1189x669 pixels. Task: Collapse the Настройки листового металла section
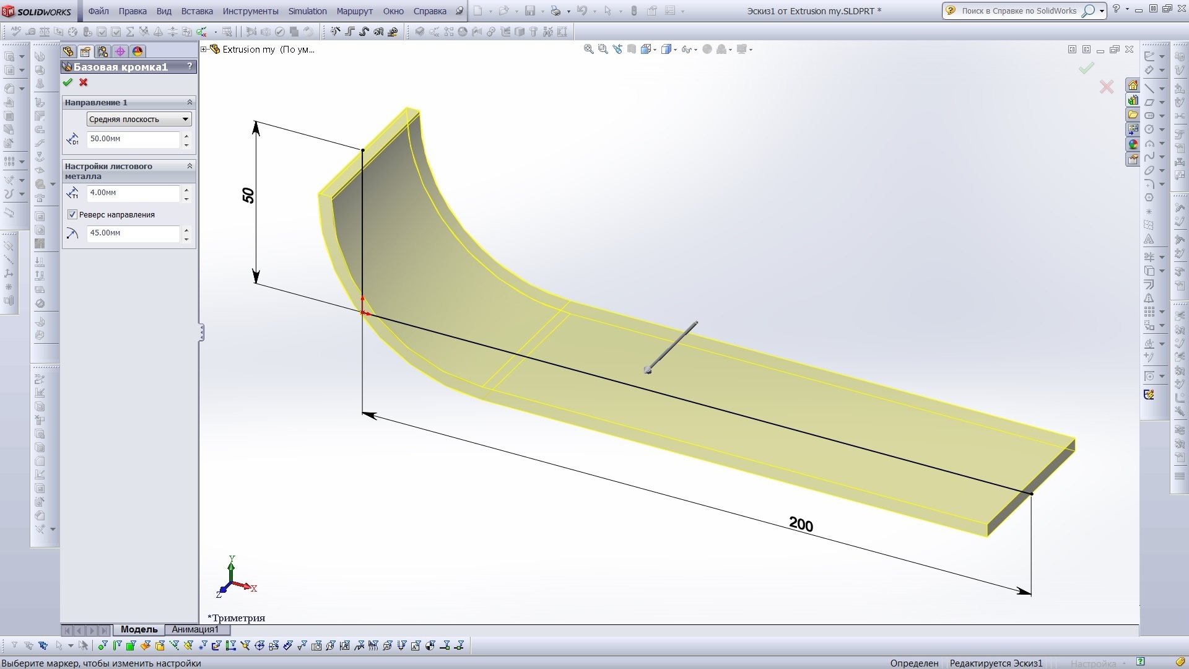pos(189,165)
